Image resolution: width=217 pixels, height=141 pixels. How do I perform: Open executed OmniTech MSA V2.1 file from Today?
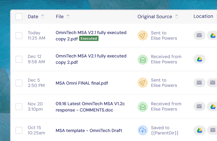91,36
